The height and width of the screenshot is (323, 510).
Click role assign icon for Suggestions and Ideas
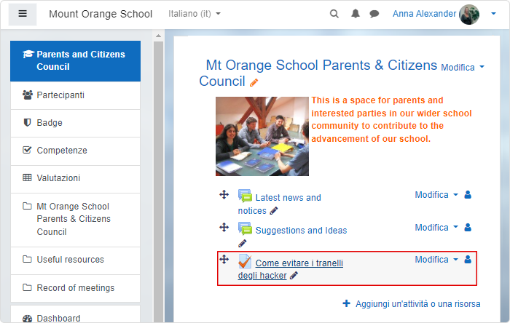468,227
